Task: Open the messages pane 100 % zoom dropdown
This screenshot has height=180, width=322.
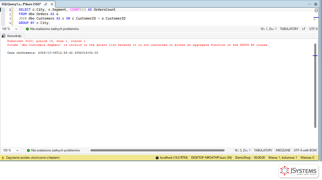Action: (11, 150)
